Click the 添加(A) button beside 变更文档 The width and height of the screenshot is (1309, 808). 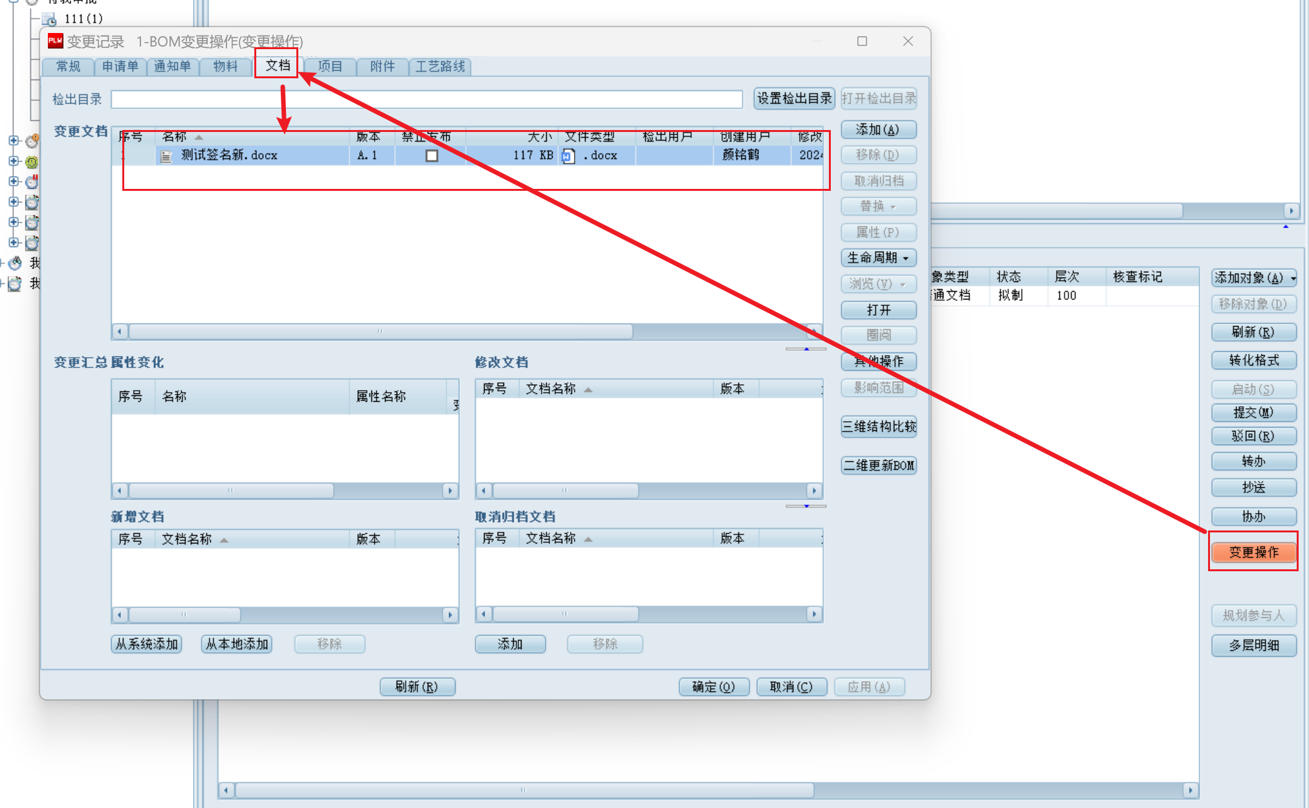(x=879, y=130)
